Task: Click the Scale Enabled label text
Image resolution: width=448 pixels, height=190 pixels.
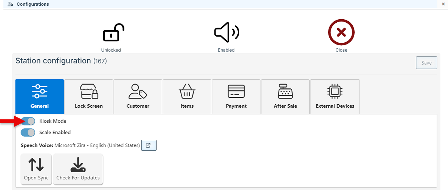Action: pos(55,133)
